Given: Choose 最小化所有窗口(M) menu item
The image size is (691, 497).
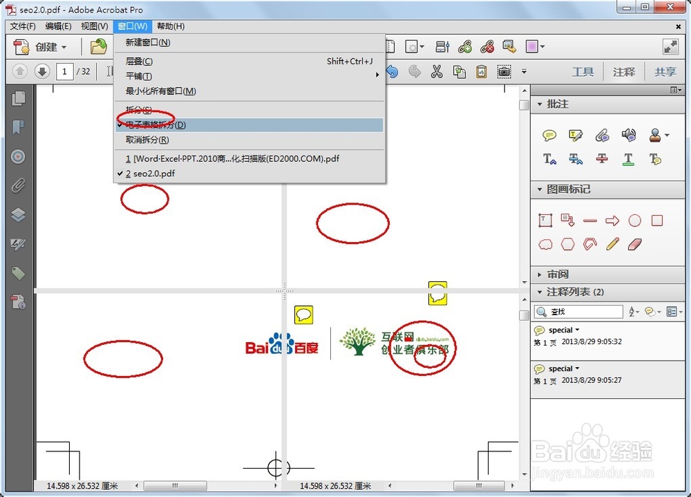Looking at the screenshot, I should coord(249,91).
